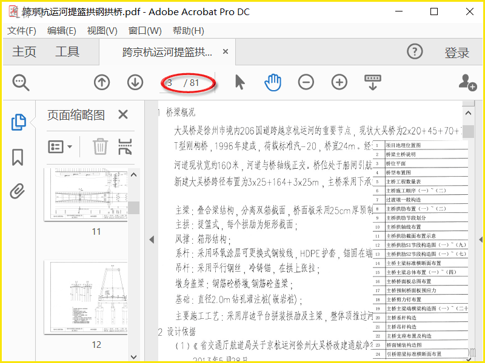Click row 主桥吊杆构造
Screen dimensions: 485x363
[x=421, y=327]
